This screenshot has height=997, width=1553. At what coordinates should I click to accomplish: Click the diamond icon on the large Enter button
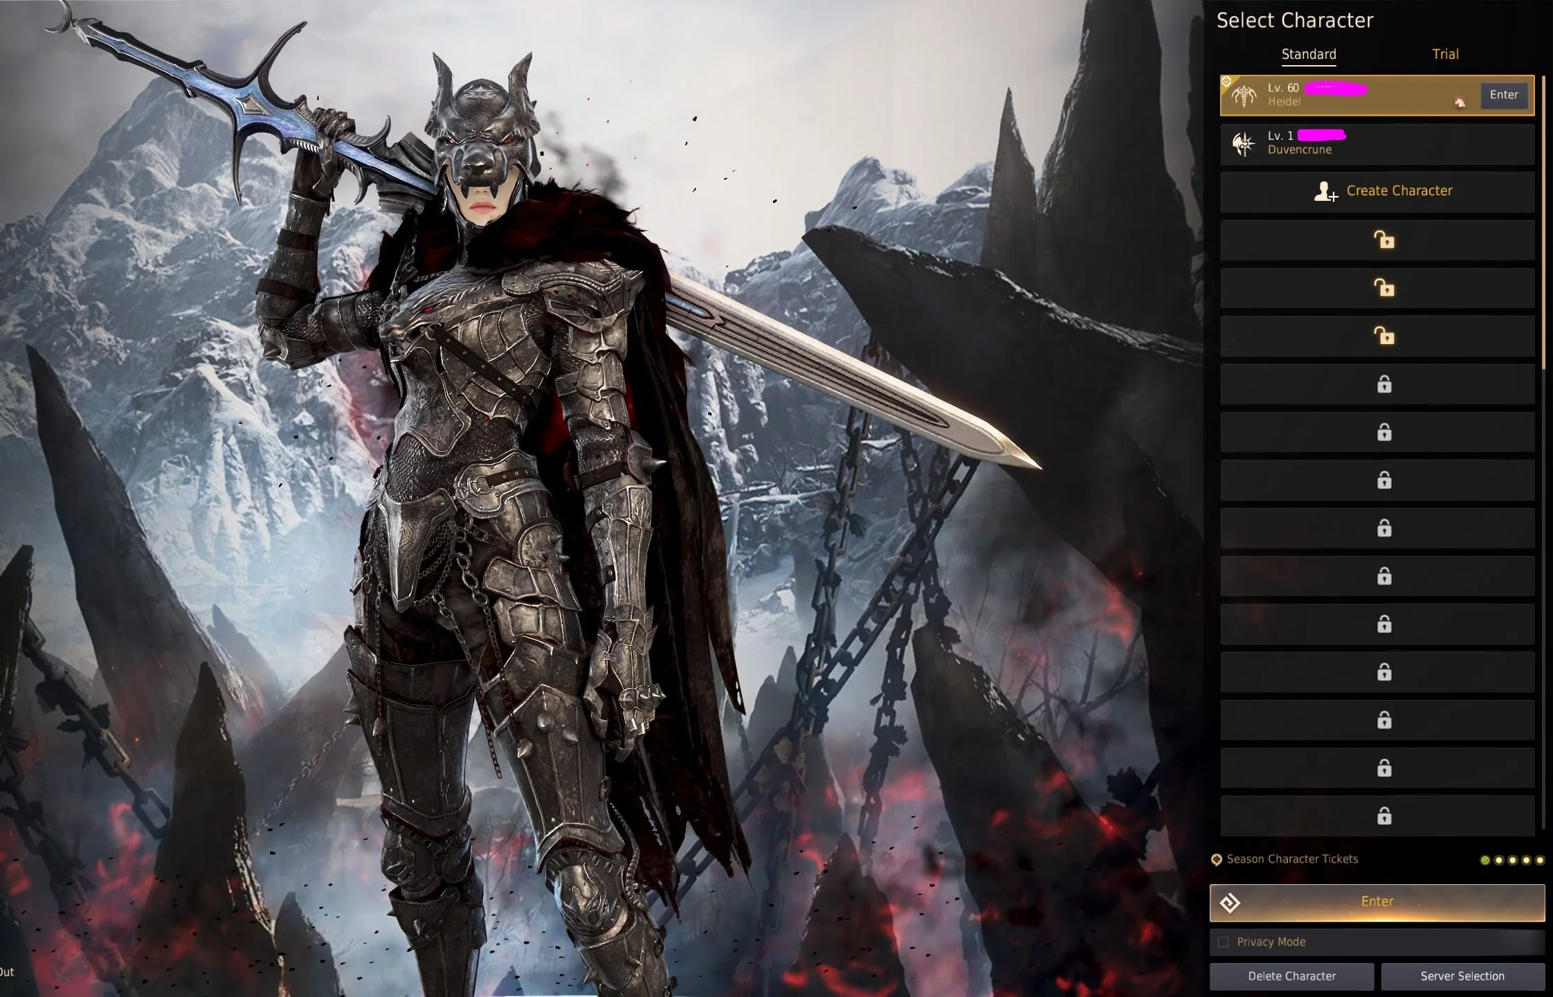(1230, 903)
